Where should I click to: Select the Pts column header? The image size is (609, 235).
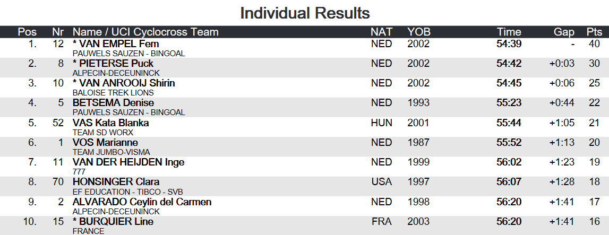[x=594, y=32]
